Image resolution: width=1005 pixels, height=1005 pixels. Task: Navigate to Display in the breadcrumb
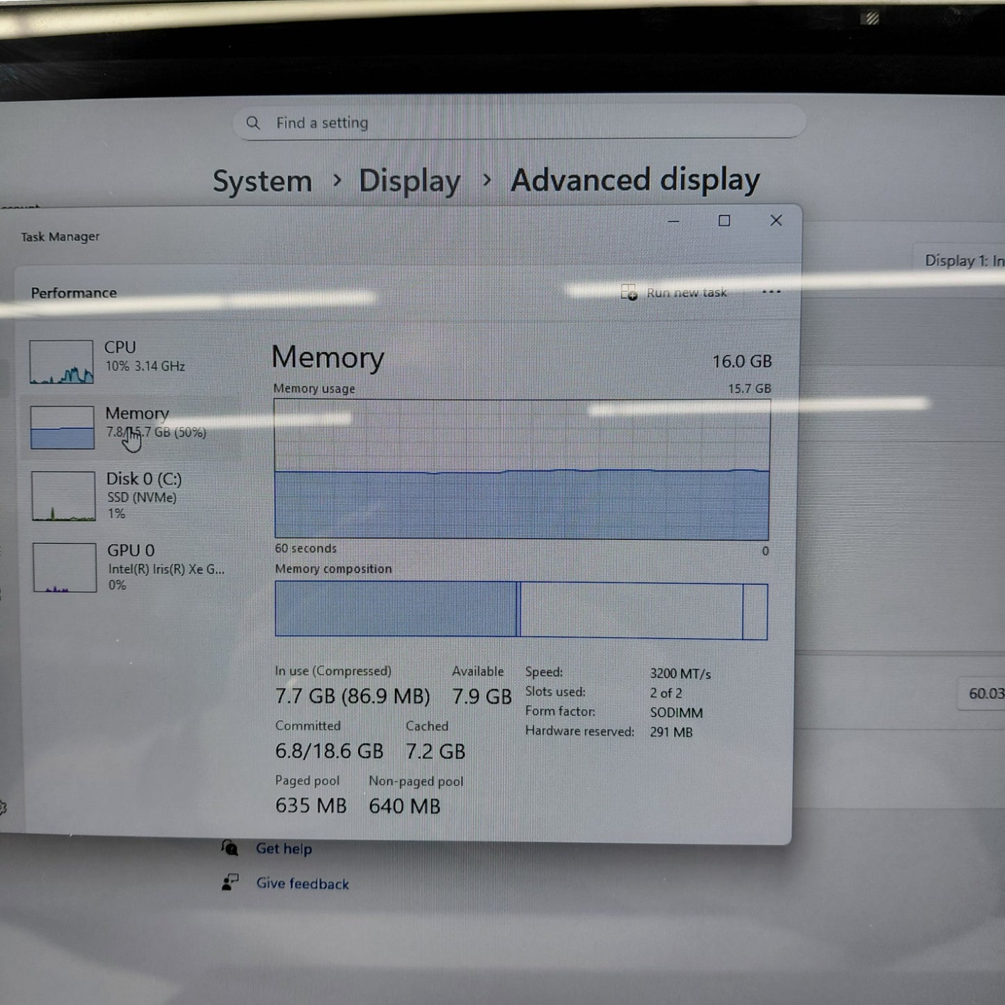pyautogui.click(x=409, y=182)
